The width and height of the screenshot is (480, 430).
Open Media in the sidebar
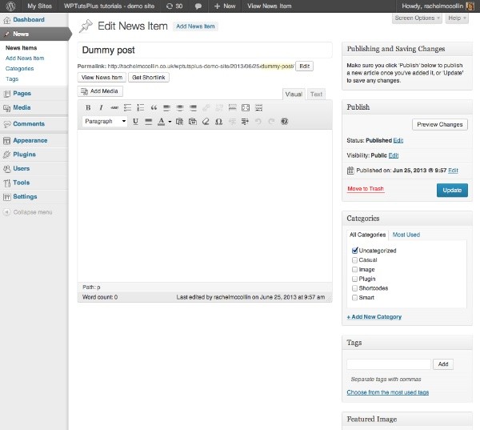coord(22,107)
